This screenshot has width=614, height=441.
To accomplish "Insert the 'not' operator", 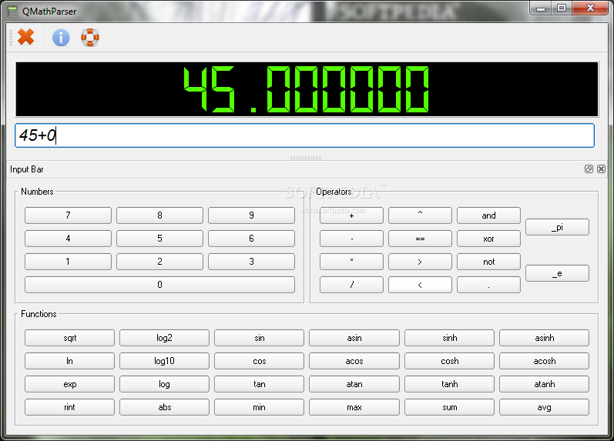I will (x=488, y=262).
